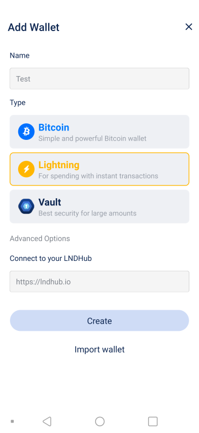Open recent apps with the square icon

pyautogui.click(x=153, y=421)
